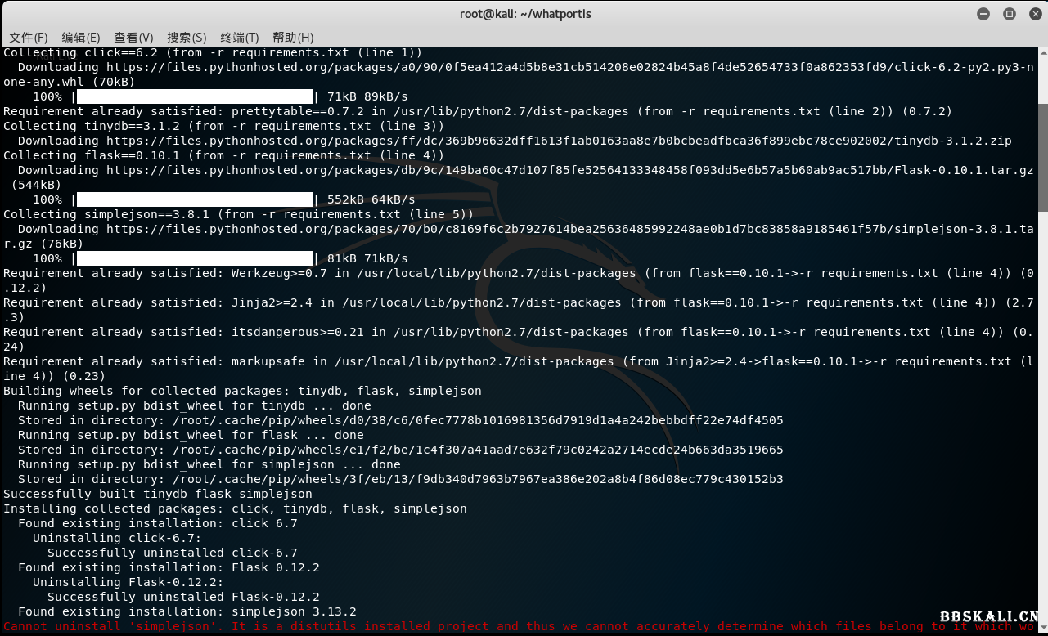Minimize the terminal window
This screenshot has height=636, width=1048.
click(983, 14)
